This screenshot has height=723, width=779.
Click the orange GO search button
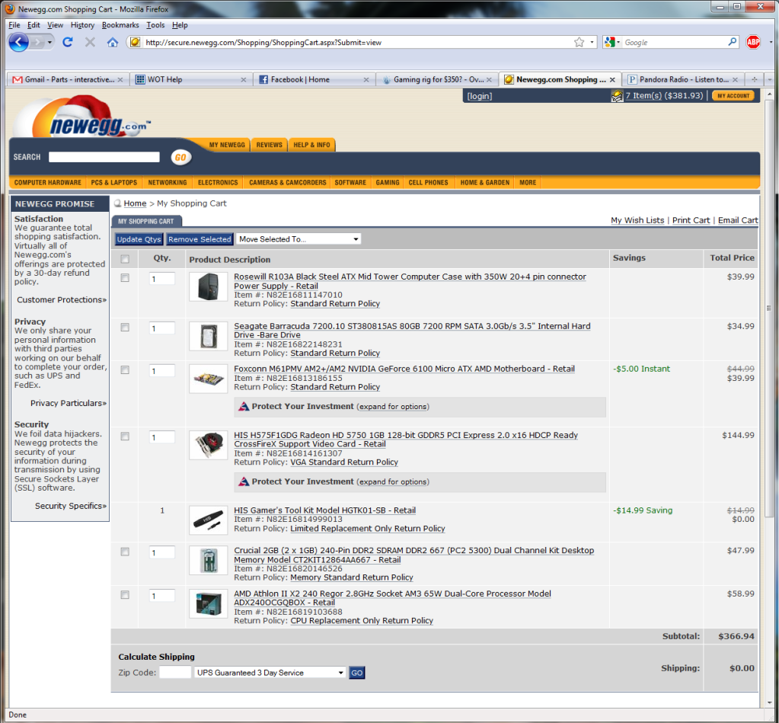pyautogui.click(x=180, y=158)
